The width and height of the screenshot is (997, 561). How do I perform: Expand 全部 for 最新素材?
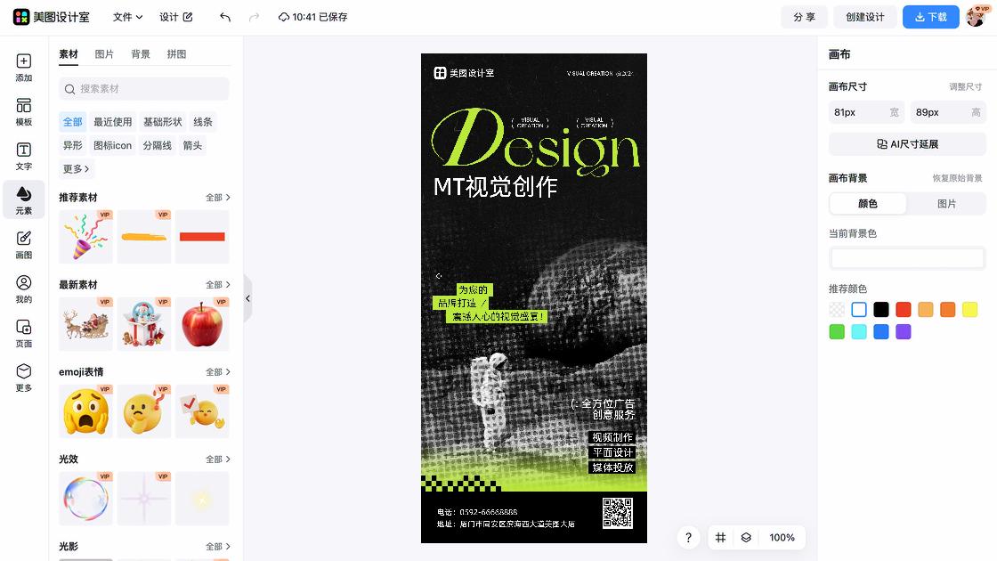217,285
